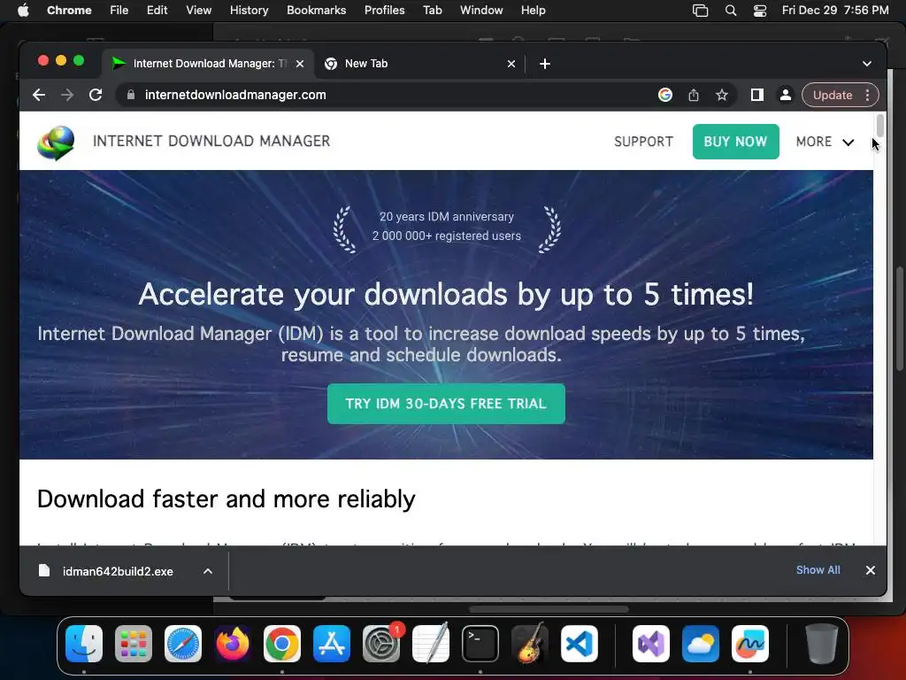
Task: Expand options for idman642build2.exe download
Action: (x=207, y=571)
